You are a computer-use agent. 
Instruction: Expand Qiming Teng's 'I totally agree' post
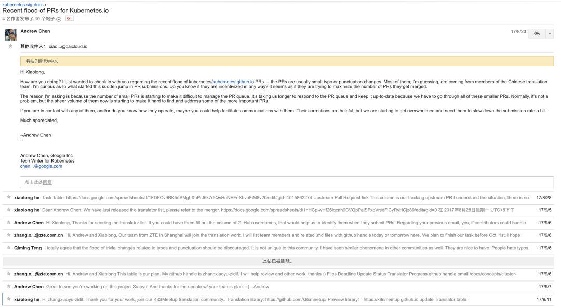click(x=278, y=248)
